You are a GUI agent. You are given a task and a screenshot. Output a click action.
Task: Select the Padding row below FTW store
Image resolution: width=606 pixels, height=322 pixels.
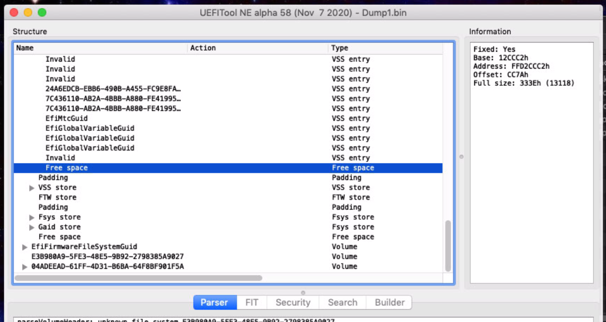(x=228, y=207)
